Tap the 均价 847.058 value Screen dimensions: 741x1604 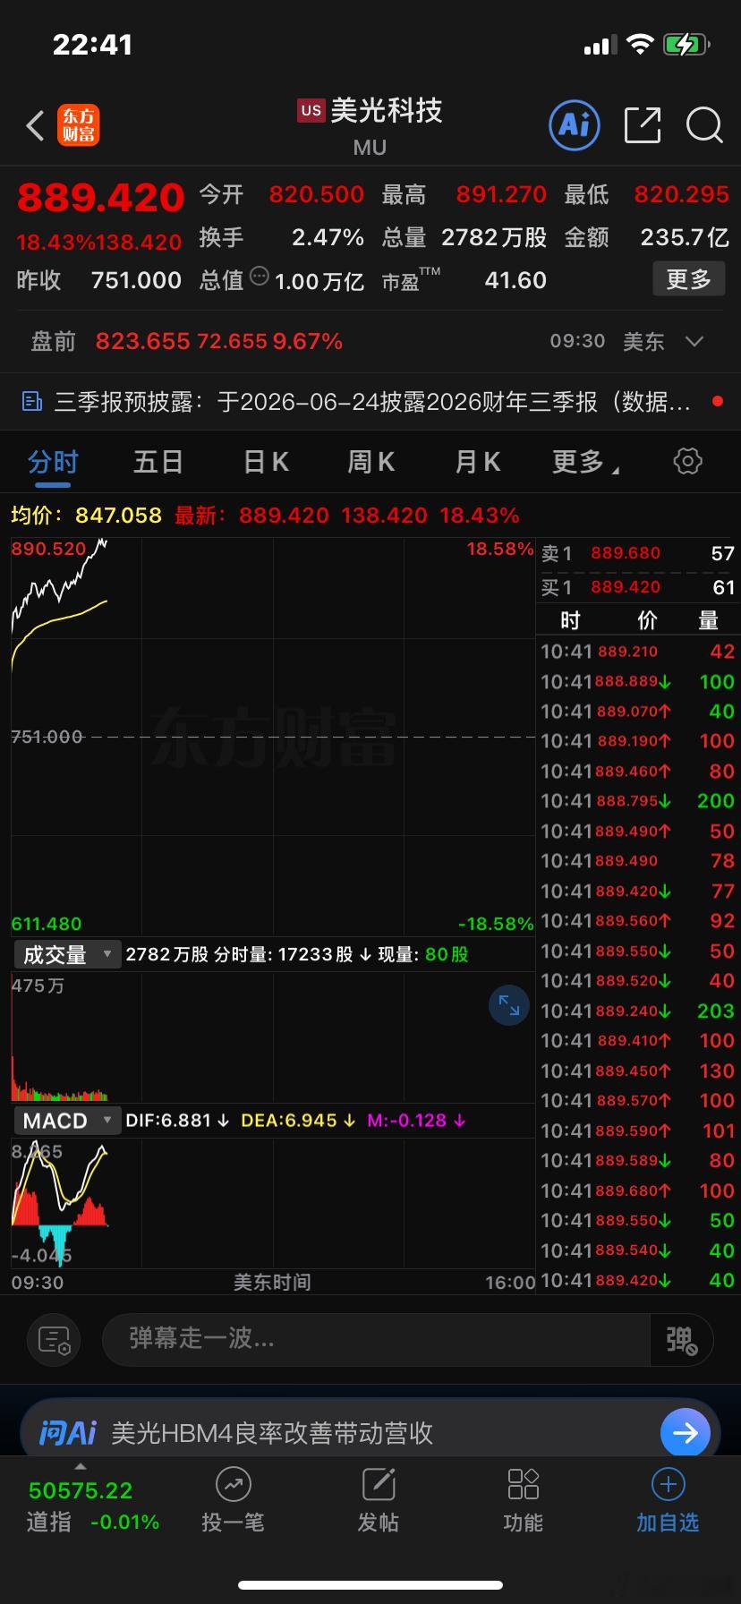(118, 516)
